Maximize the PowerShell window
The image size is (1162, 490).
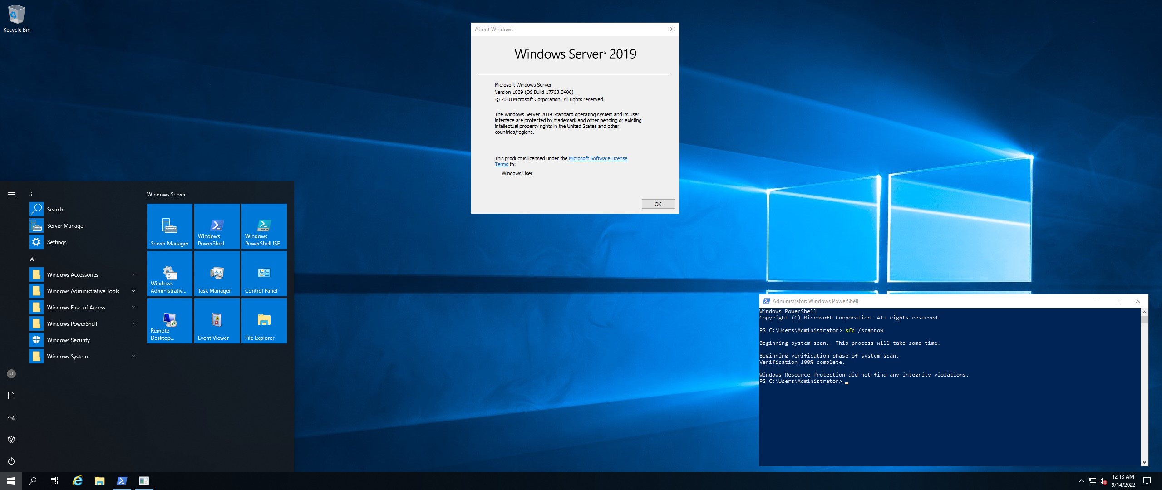(x=1117, y=301)
